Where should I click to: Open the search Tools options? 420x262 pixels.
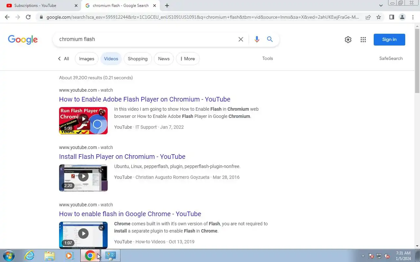[267, 58]
